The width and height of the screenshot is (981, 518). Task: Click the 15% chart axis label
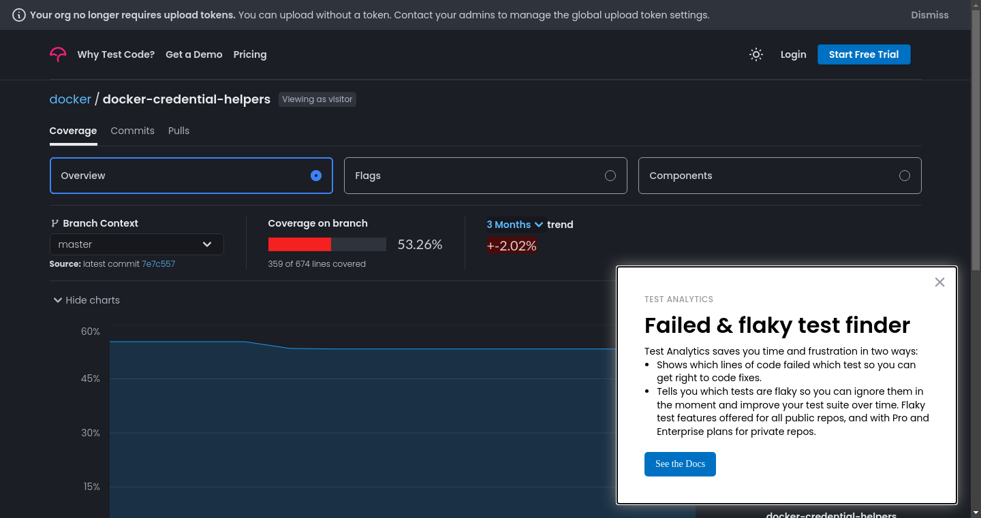click(92, 487)
